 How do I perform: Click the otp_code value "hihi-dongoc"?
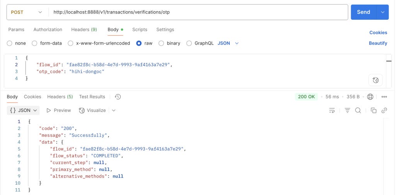[87, 72]
